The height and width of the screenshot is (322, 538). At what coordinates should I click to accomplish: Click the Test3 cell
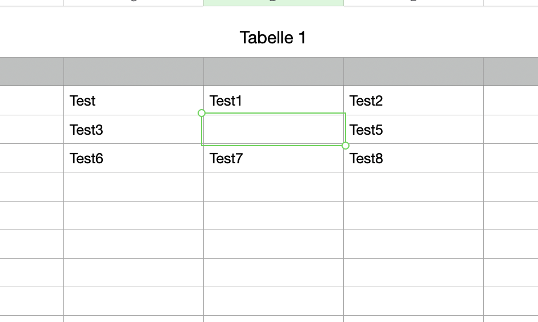pos(133,130)
